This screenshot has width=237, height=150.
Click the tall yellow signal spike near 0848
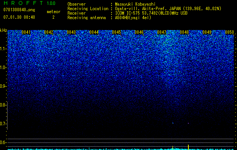tap(188, 147)
